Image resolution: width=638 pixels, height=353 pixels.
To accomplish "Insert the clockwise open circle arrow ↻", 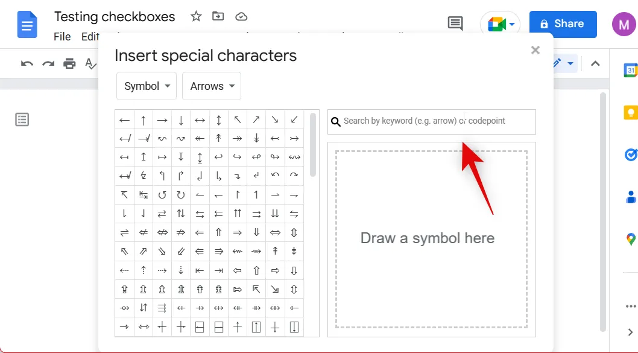I will [181, 195].
